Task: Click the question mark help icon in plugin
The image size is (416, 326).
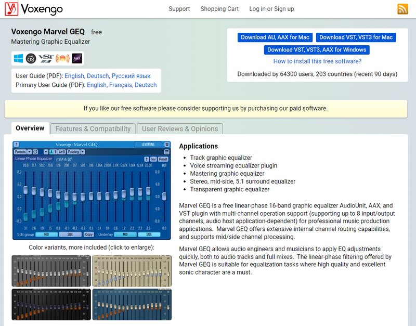Action: [16, 145]
